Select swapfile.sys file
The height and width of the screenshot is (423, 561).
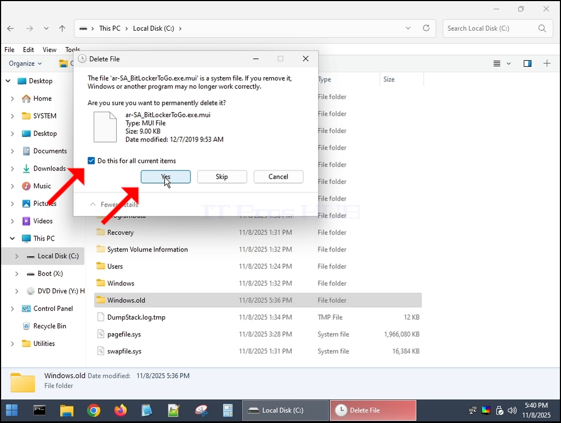[x=258, y=351]
